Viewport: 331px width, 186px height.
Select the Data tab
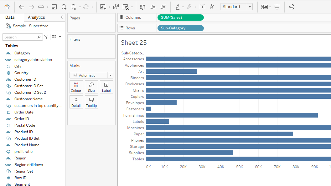coord(10,18)
